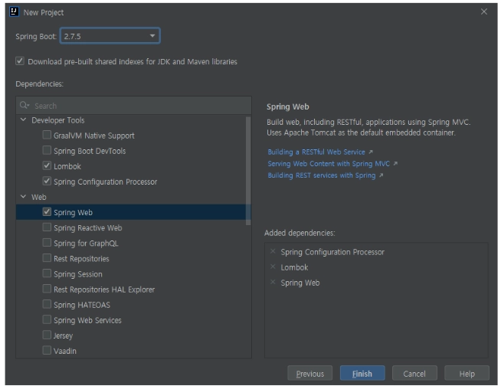The width and height of the screenshot is (501, 386).
Task: Open Help for New Project
Action: tap(467, 373)
